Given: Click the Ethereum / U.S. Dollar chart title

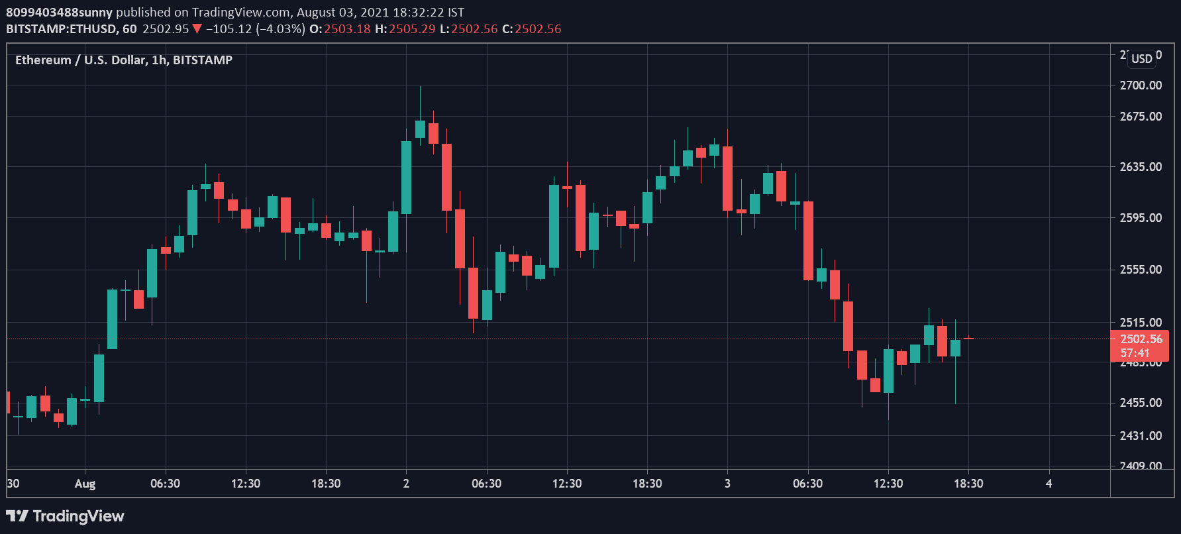Looking at the screenshot, I should point(124,60).
